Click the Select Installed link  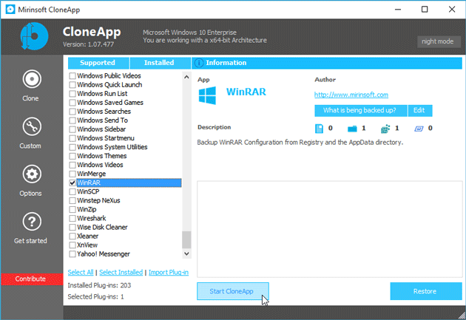(x=121, y=272)
